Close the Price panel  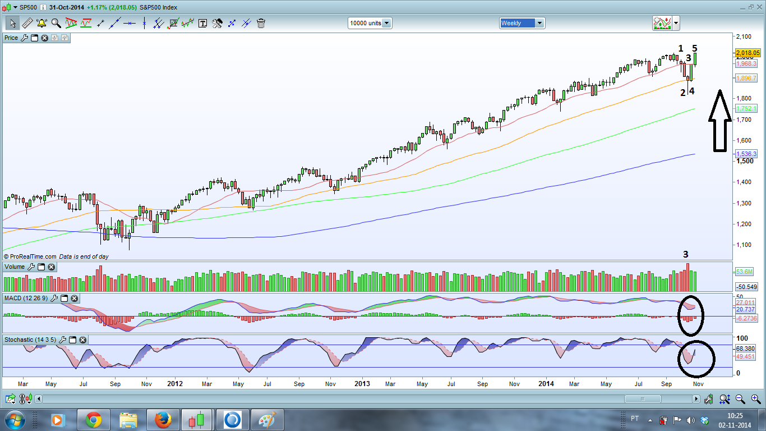click(x=44, y=38)
